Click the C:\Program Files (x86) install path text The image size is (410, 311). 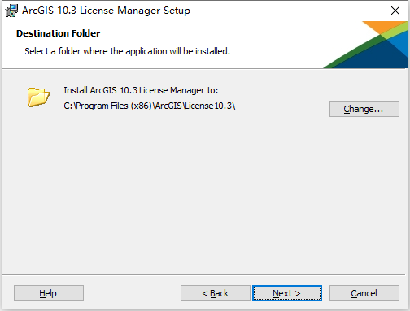(150, 106)
